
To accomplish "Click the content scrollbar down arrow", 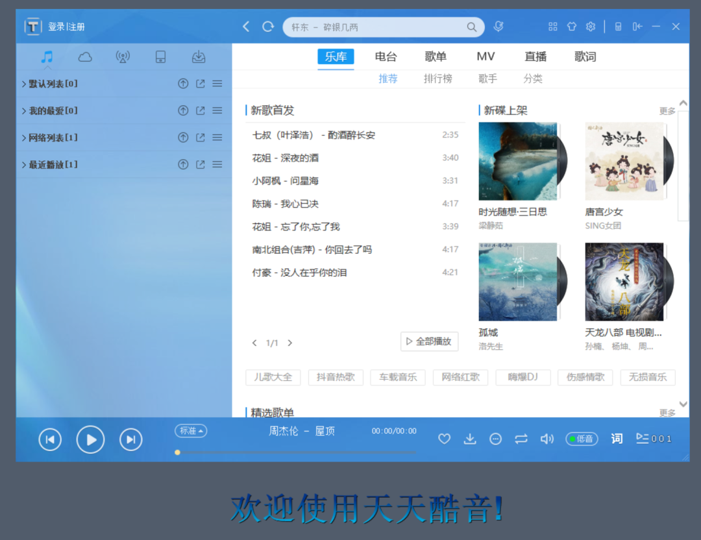I will coord(683,404).
